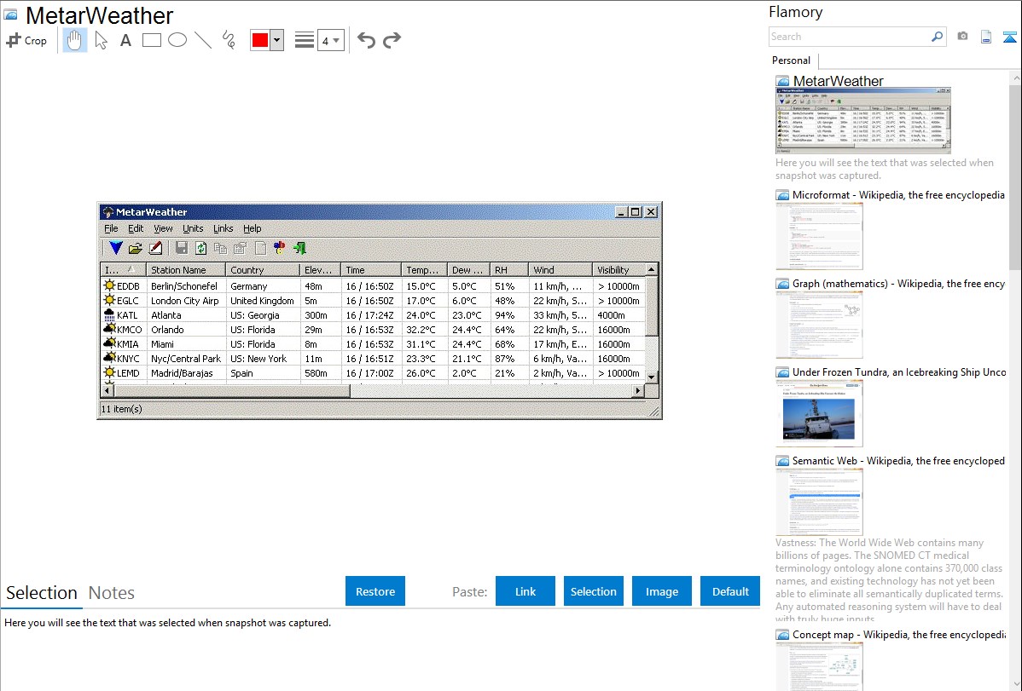
Task: Click the blue upward-triangle icon in Flamory panel
Action: coord(1009,37)
